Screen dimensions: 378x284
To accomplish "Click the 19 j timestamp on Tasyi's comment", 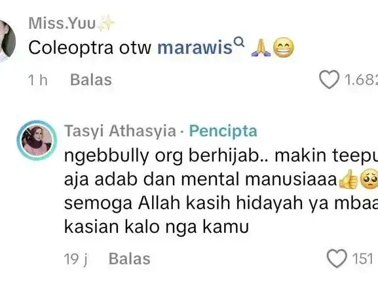I will 77,259.
